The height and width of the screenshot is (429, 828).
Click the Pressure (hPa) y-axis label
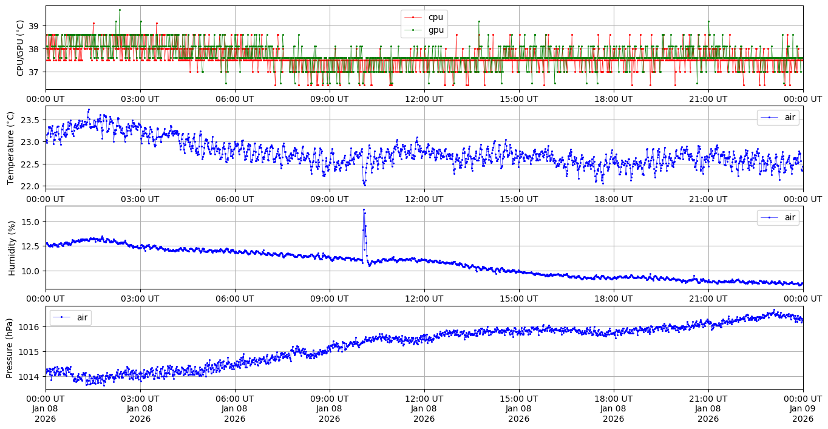10,347
